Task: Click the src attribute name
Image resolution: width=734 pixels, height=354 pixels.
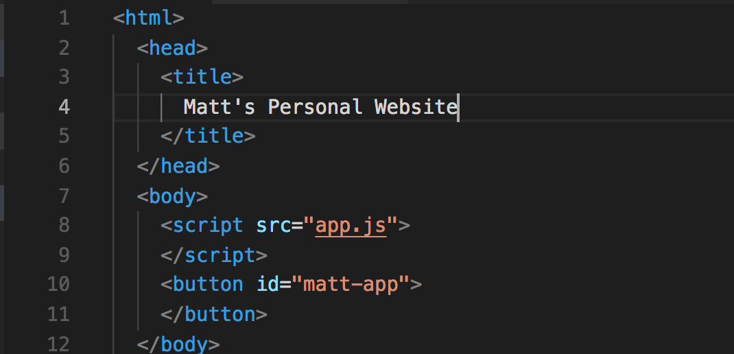Action: [274, 225]
